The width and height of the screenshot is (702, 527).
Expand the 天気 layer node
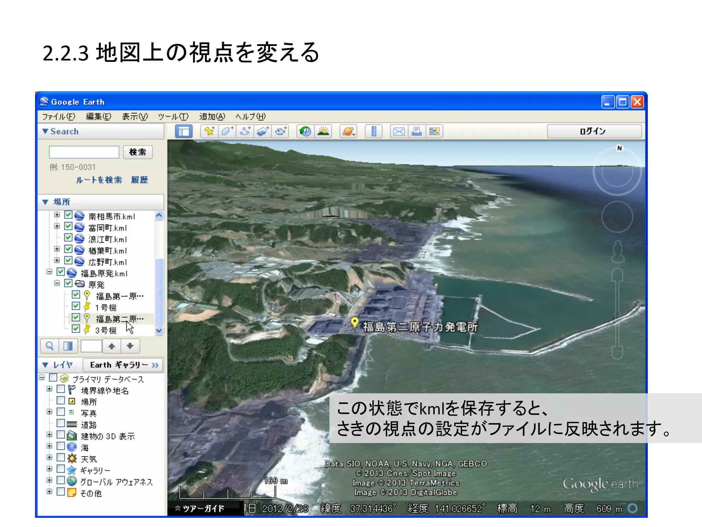(x=49, y=457)
